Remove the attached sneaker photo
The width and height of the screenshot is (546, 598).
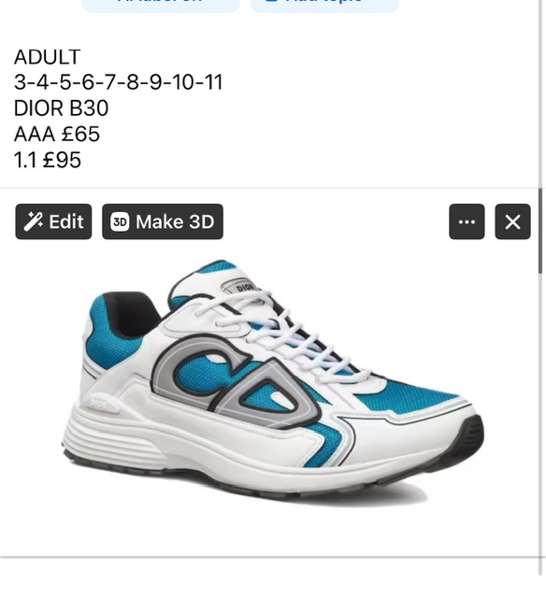(x=512, y=221)
